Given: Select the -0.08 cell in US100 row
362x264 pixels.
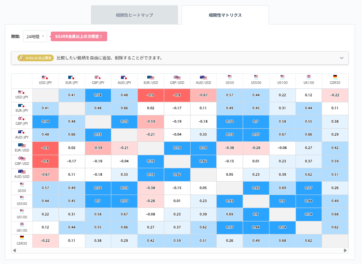Looking at the screenshot, I should 151,214.
